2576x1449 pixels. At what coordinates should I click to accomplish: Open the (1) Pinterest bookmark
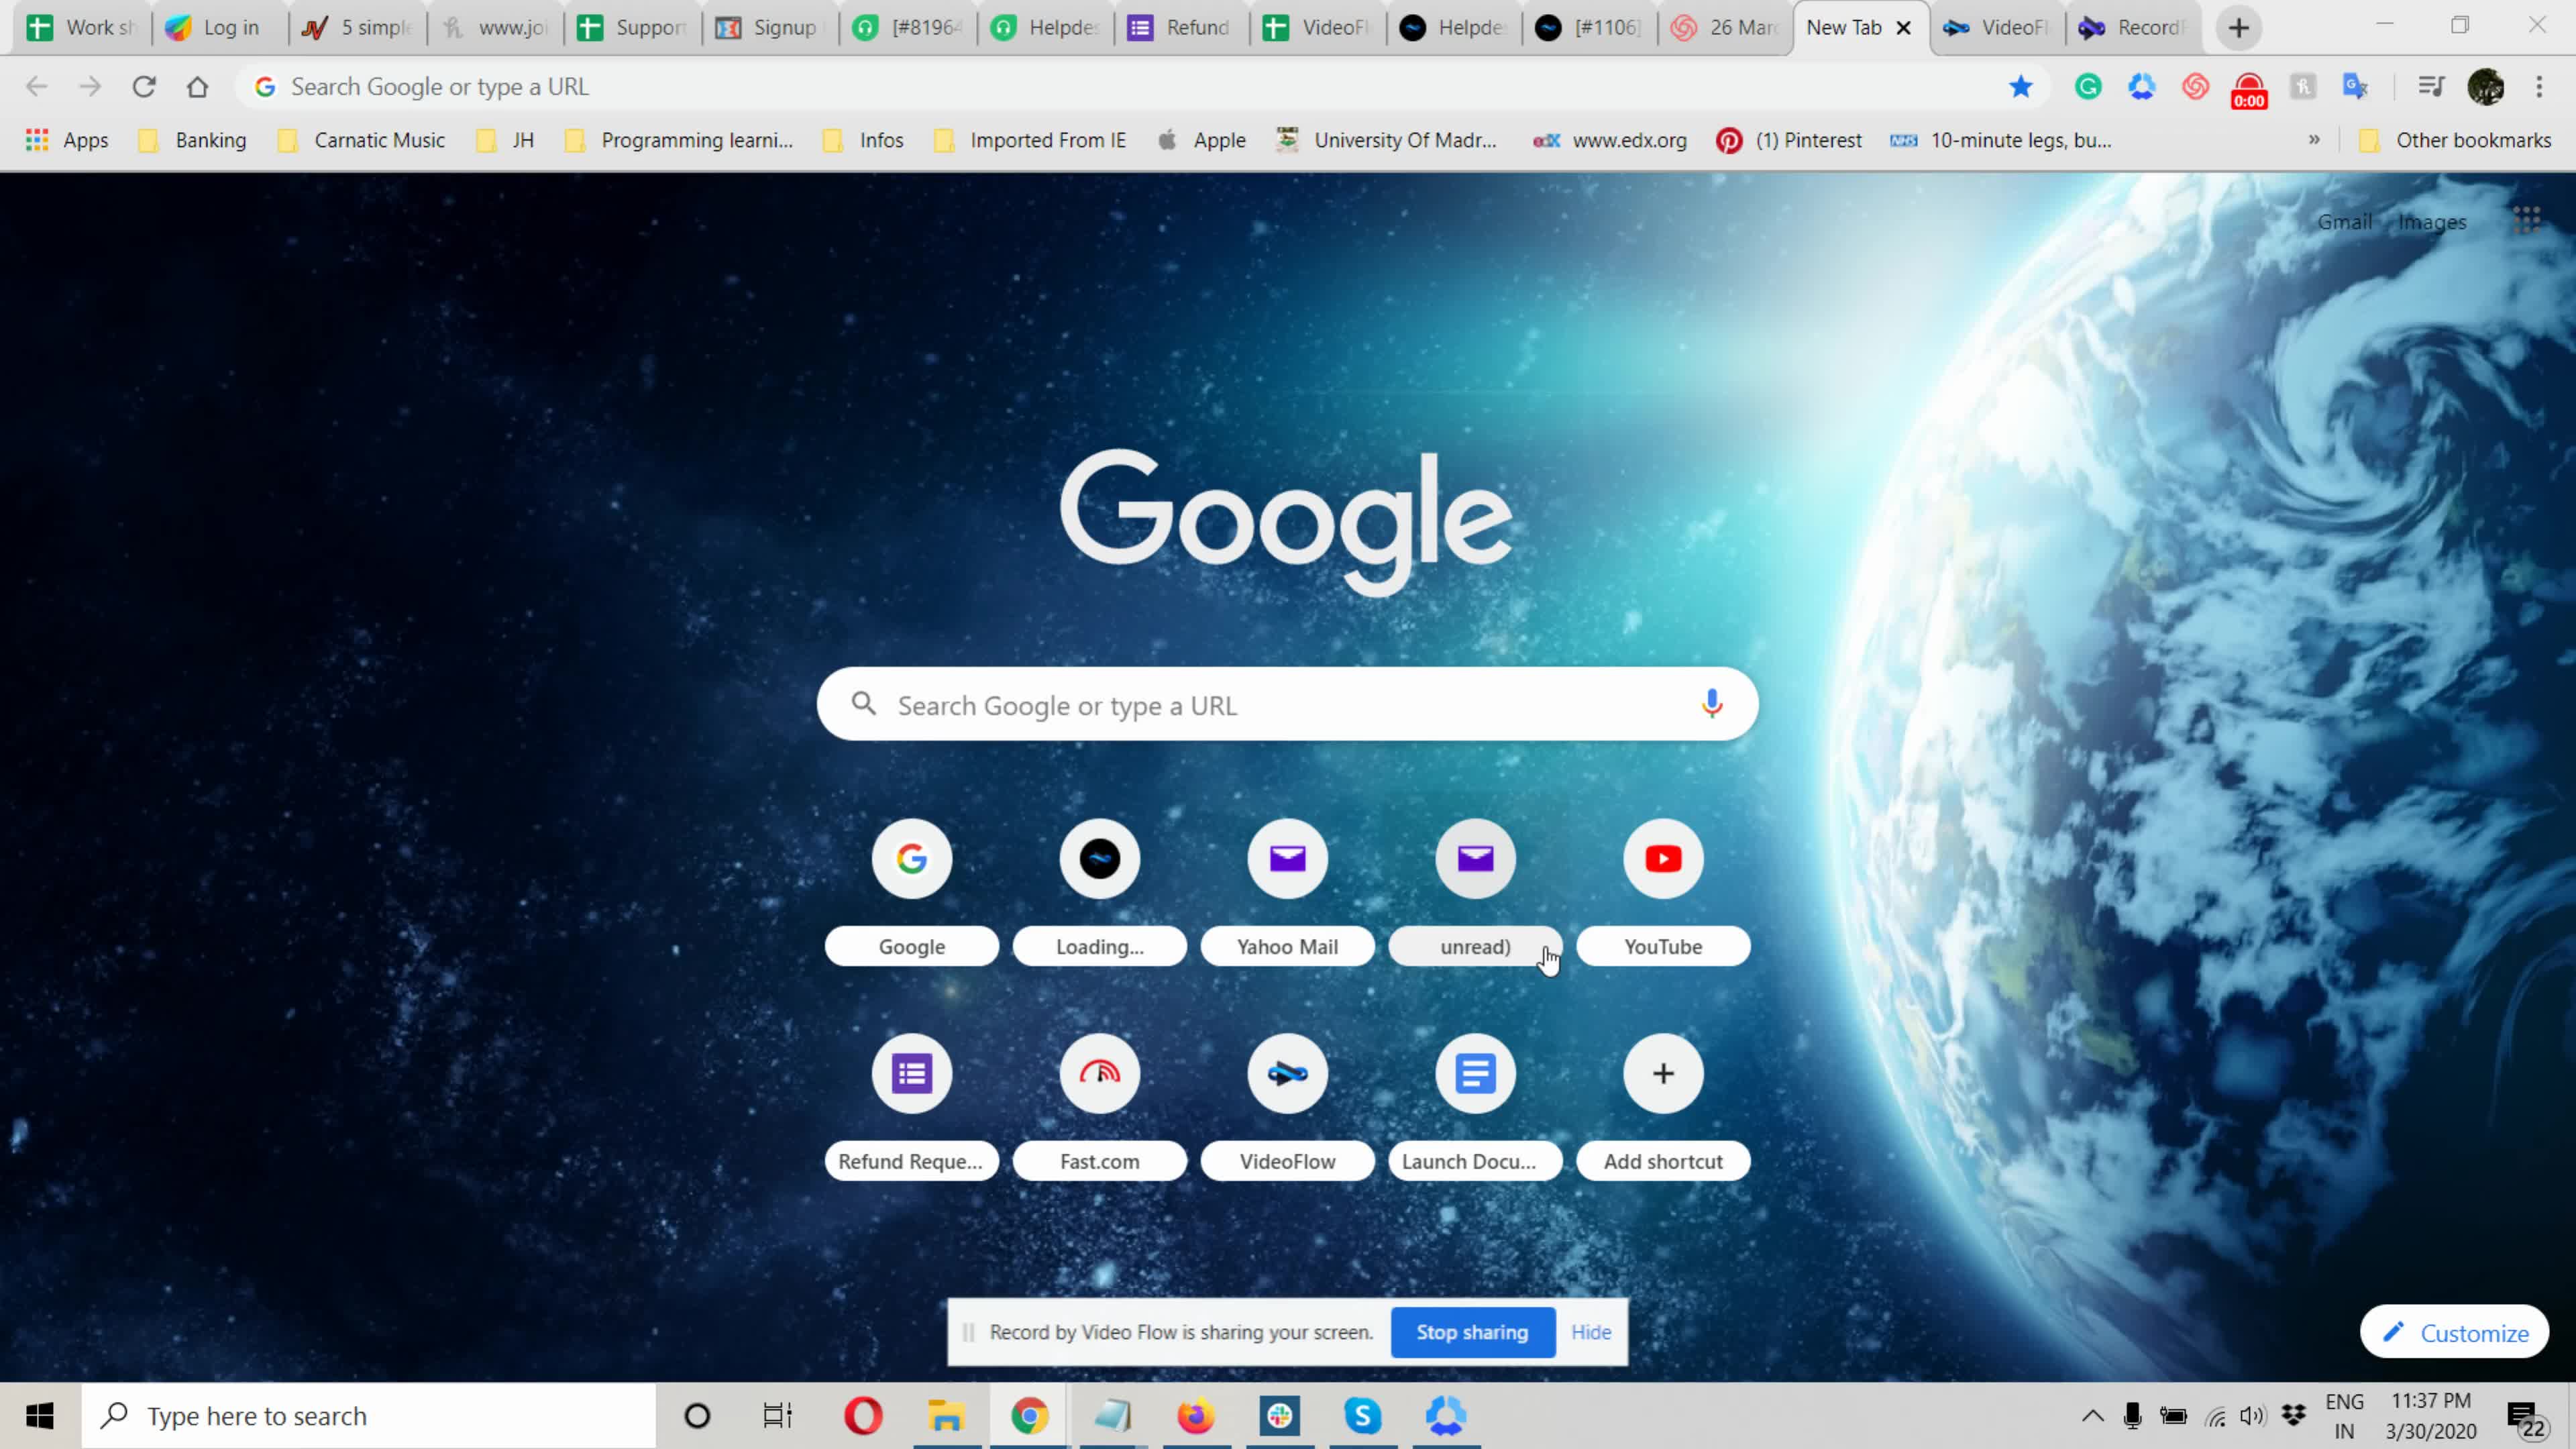(1789, 140)
